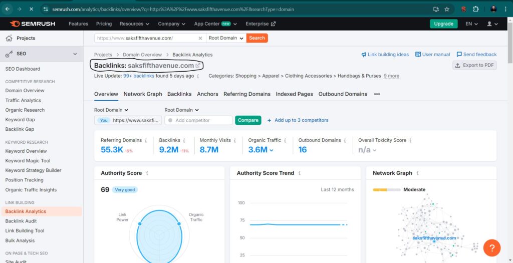Click info icon beside Outbound Domains
The width and height of the screenshot is (513, 263).
(x=345, y=140)
